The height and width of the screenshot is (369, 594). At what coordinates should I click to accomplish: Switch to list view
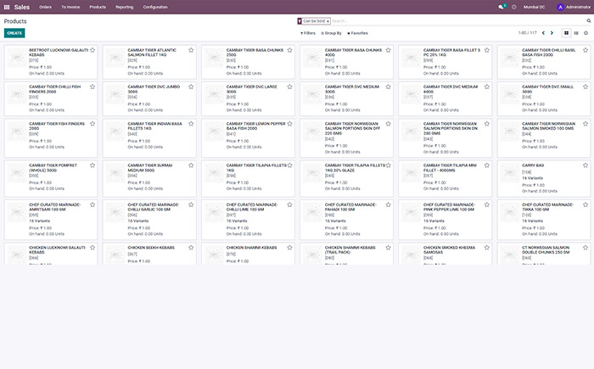[x=576, y=33]
